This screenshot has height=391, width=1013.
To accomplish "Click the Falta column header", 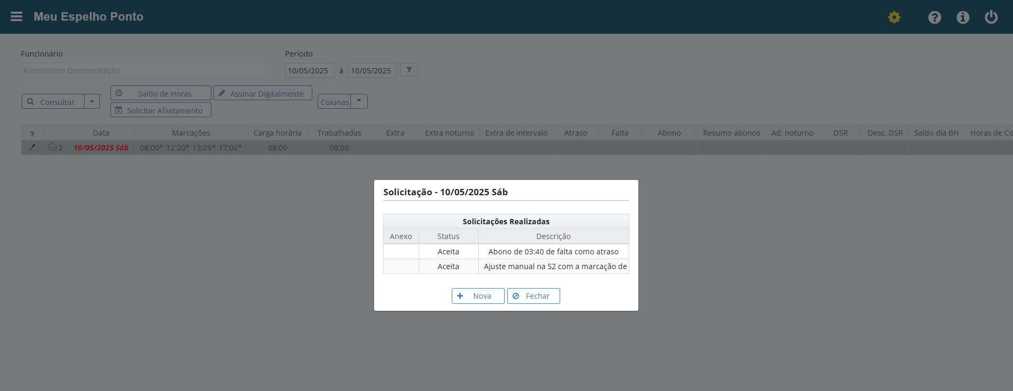I will pyautogui.click(x=620, y=133).
